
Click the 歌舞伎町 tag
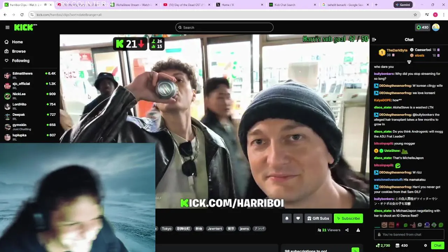coord(183,229)
